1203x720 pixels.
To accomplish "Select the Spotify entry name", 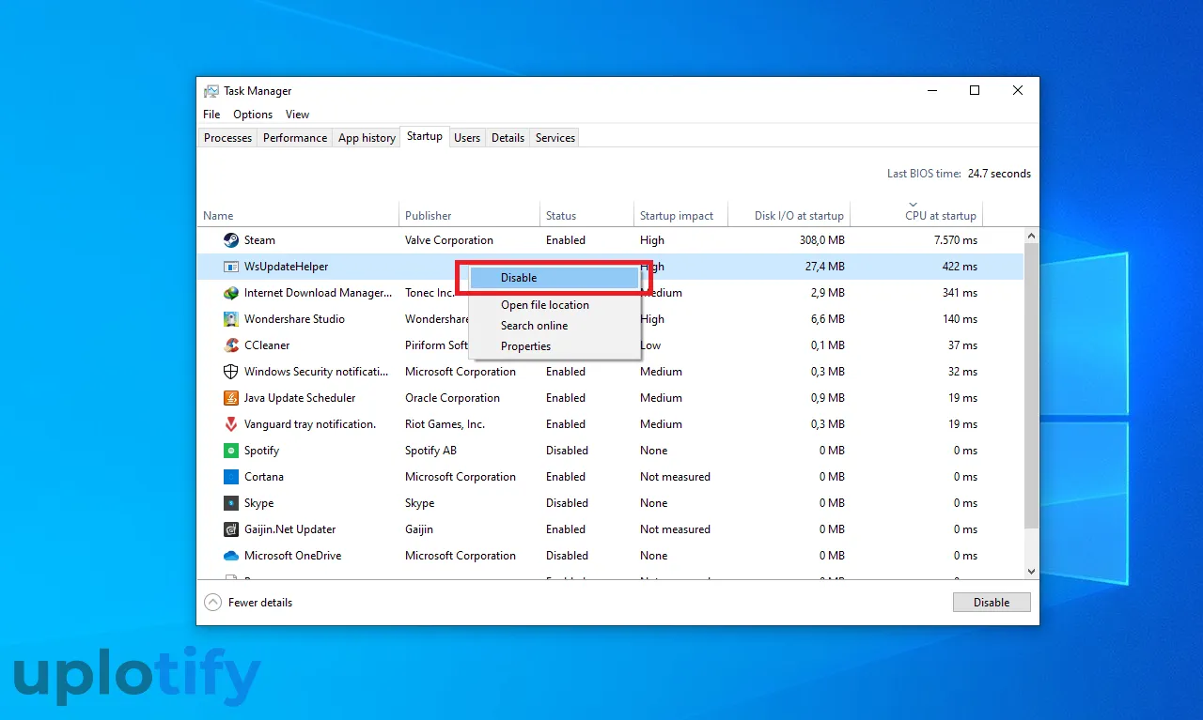I will (x=261, y=451).
